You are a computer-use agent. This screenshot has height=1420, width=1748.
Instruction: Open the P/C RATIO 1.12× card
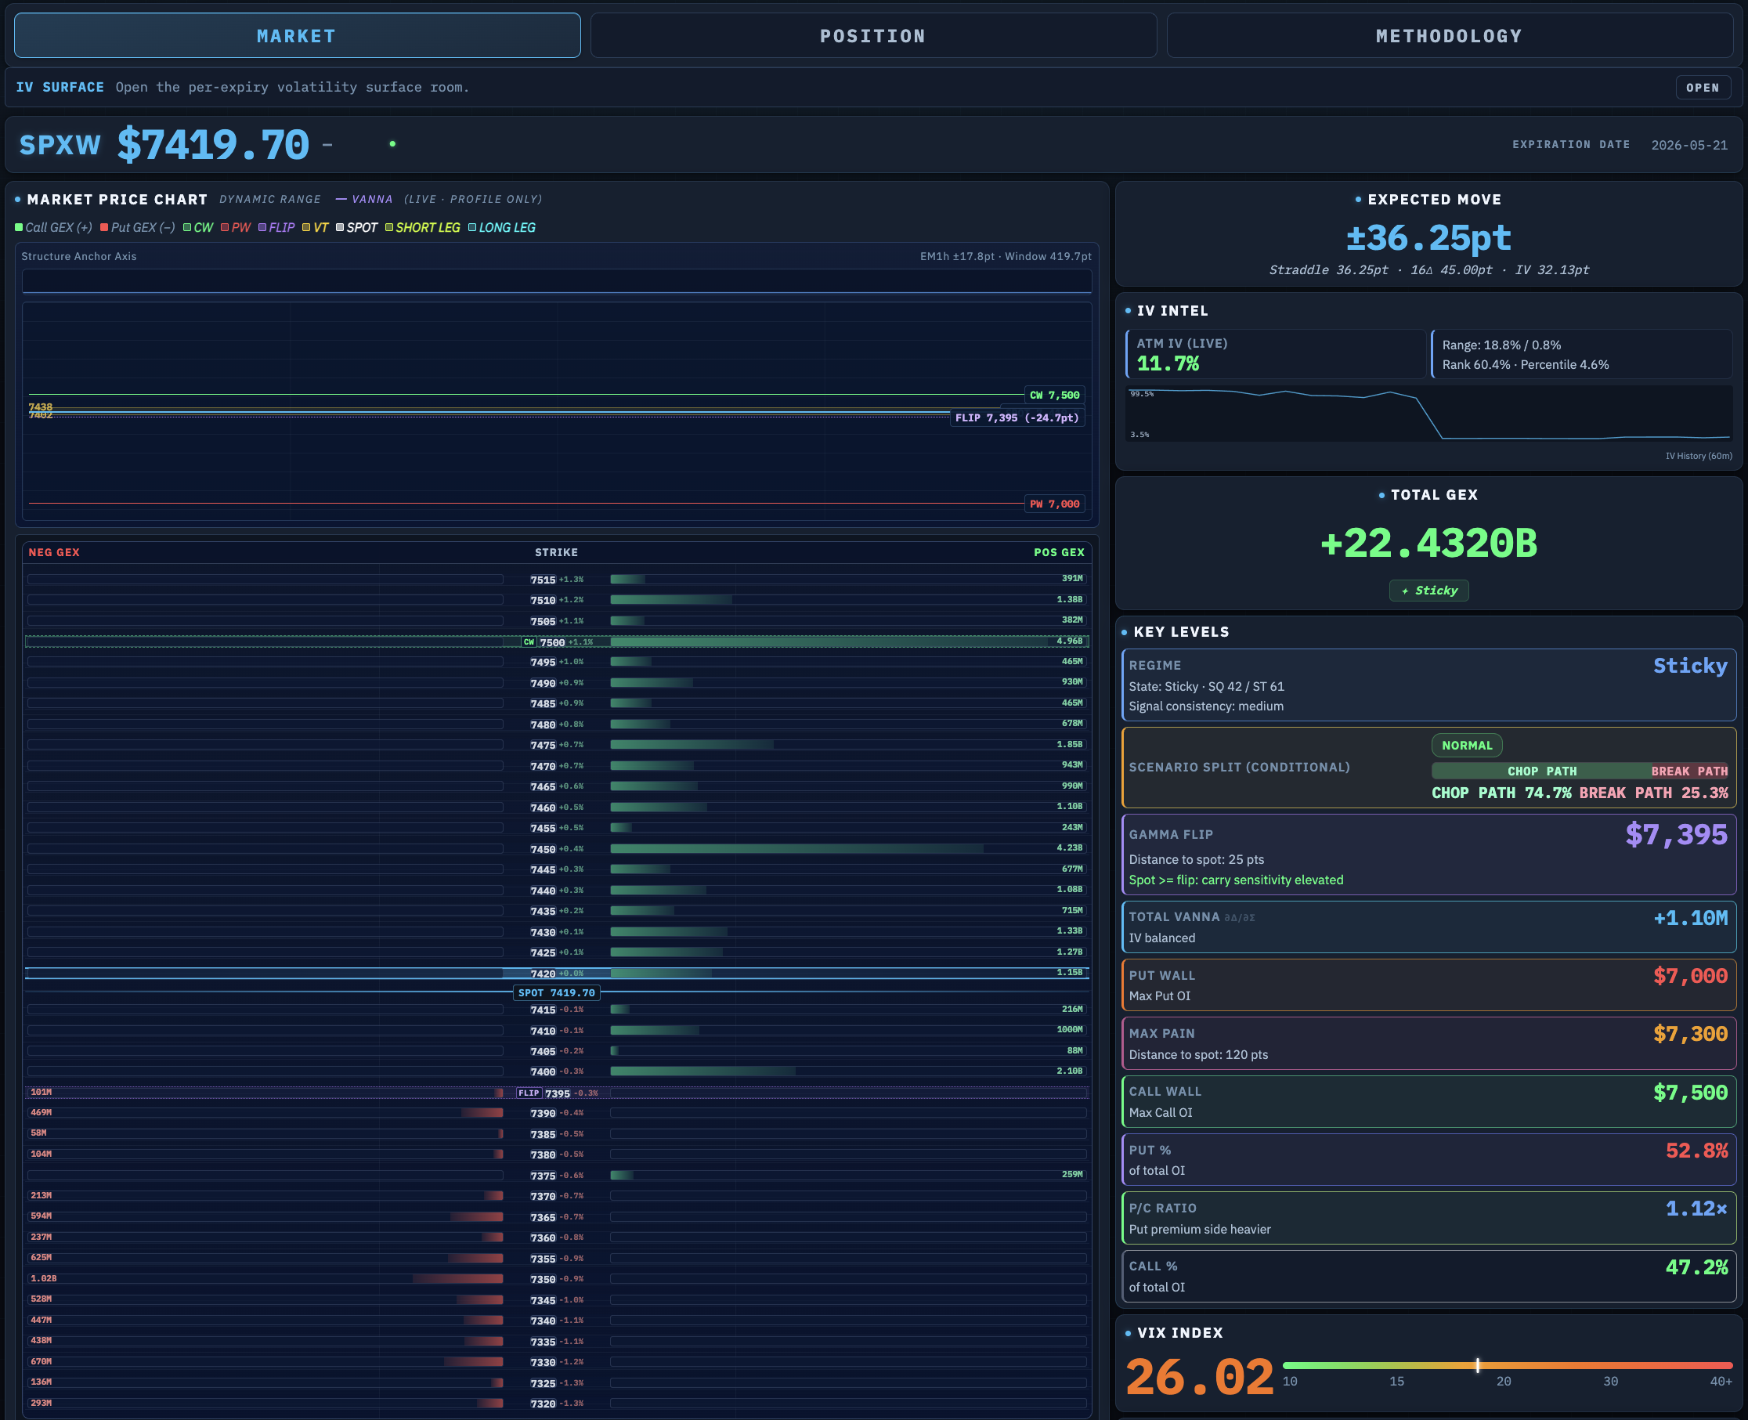1428,1218
